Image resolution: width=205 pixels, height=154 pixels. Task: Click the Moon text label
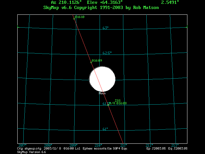point(102,93)
